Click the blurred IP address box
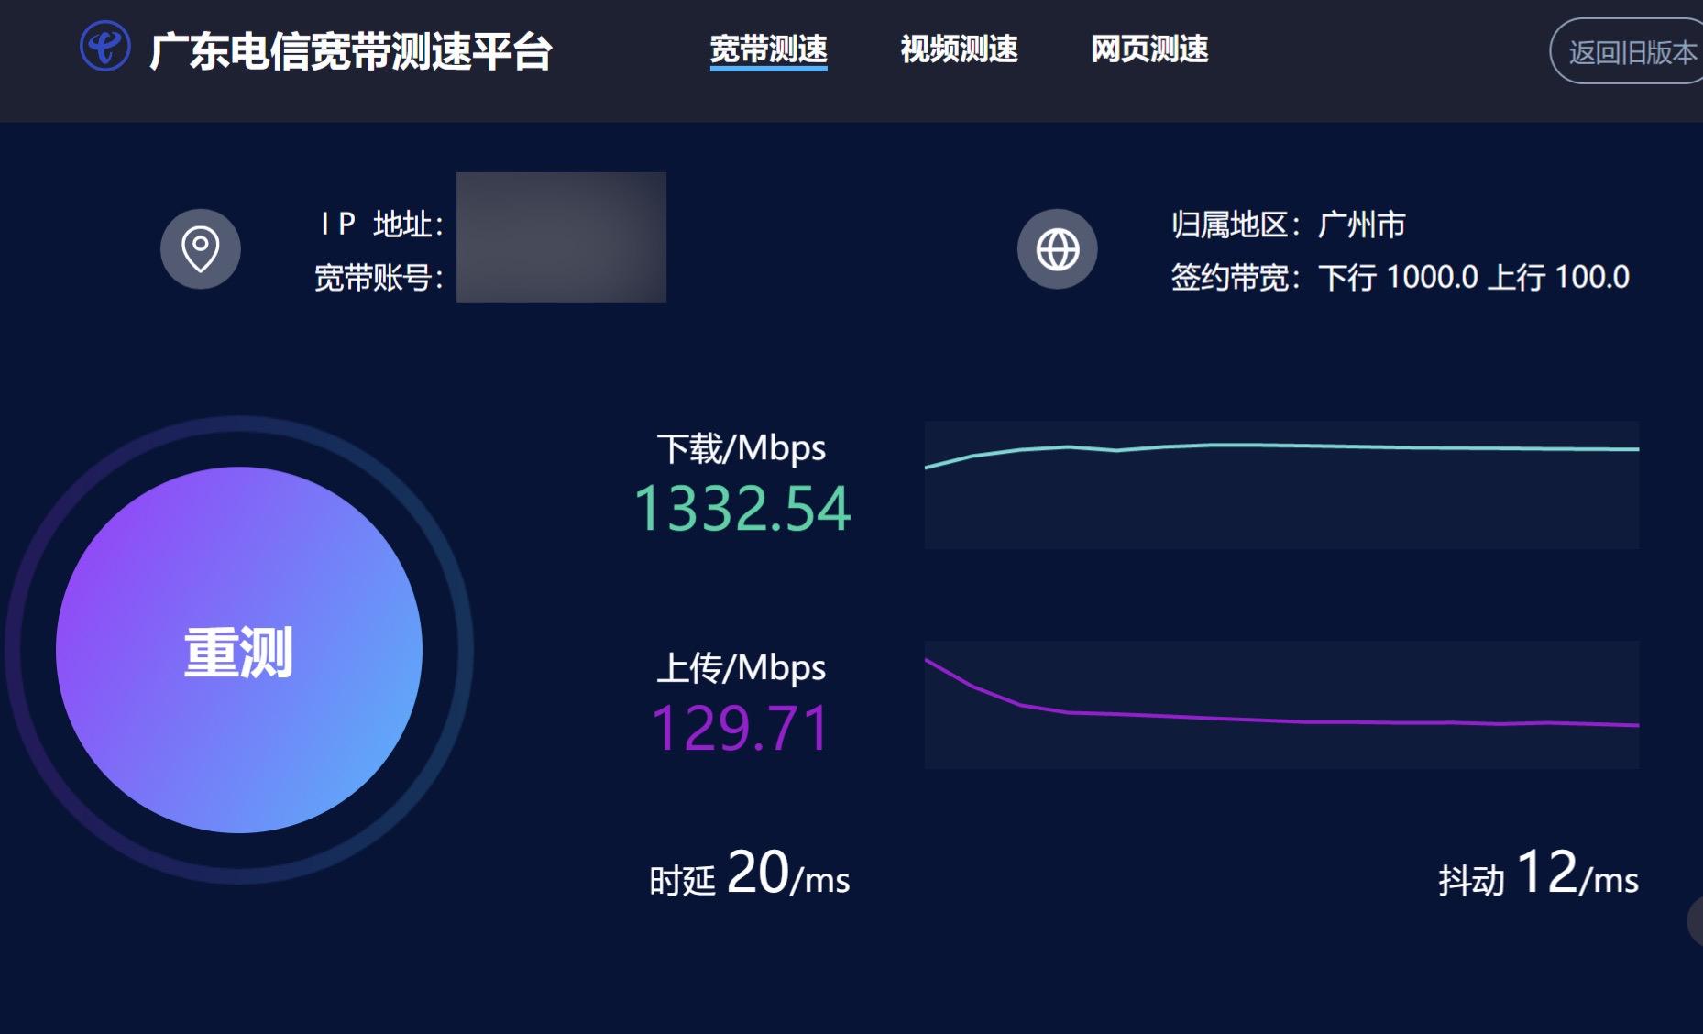 tap(561, 237)
